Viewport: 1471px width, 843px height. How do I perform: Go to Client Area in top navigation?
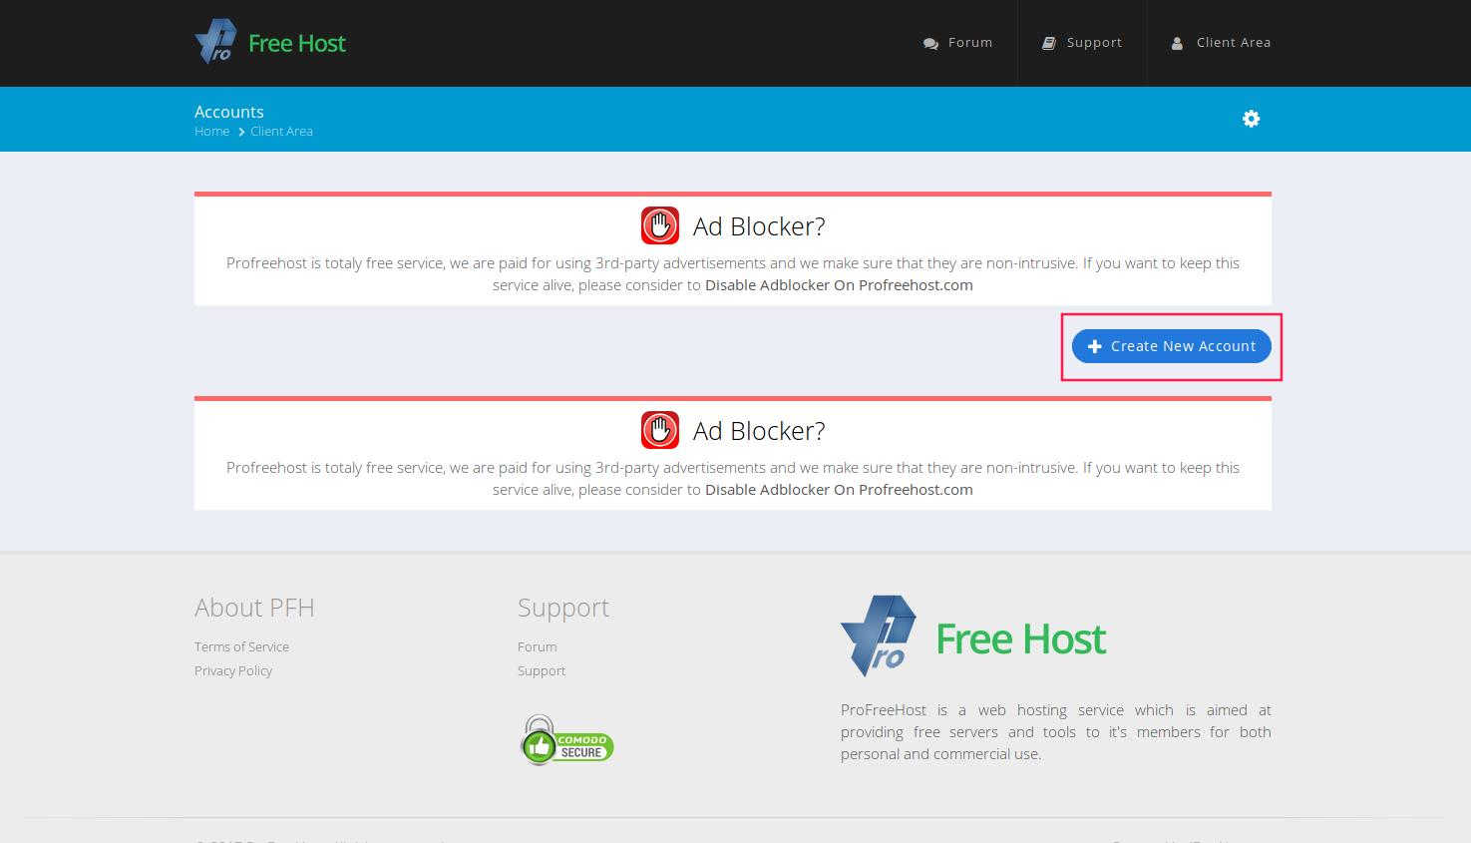[1233, 43]
